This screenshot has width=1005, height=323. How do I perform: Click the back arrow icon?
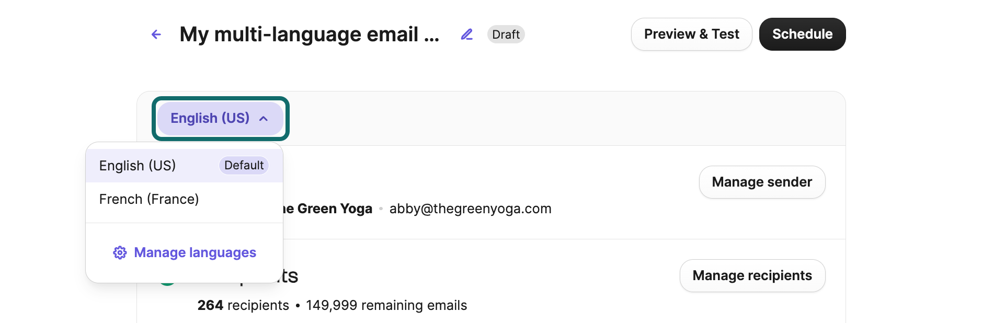pyautogui.click(x=156, y=34)
